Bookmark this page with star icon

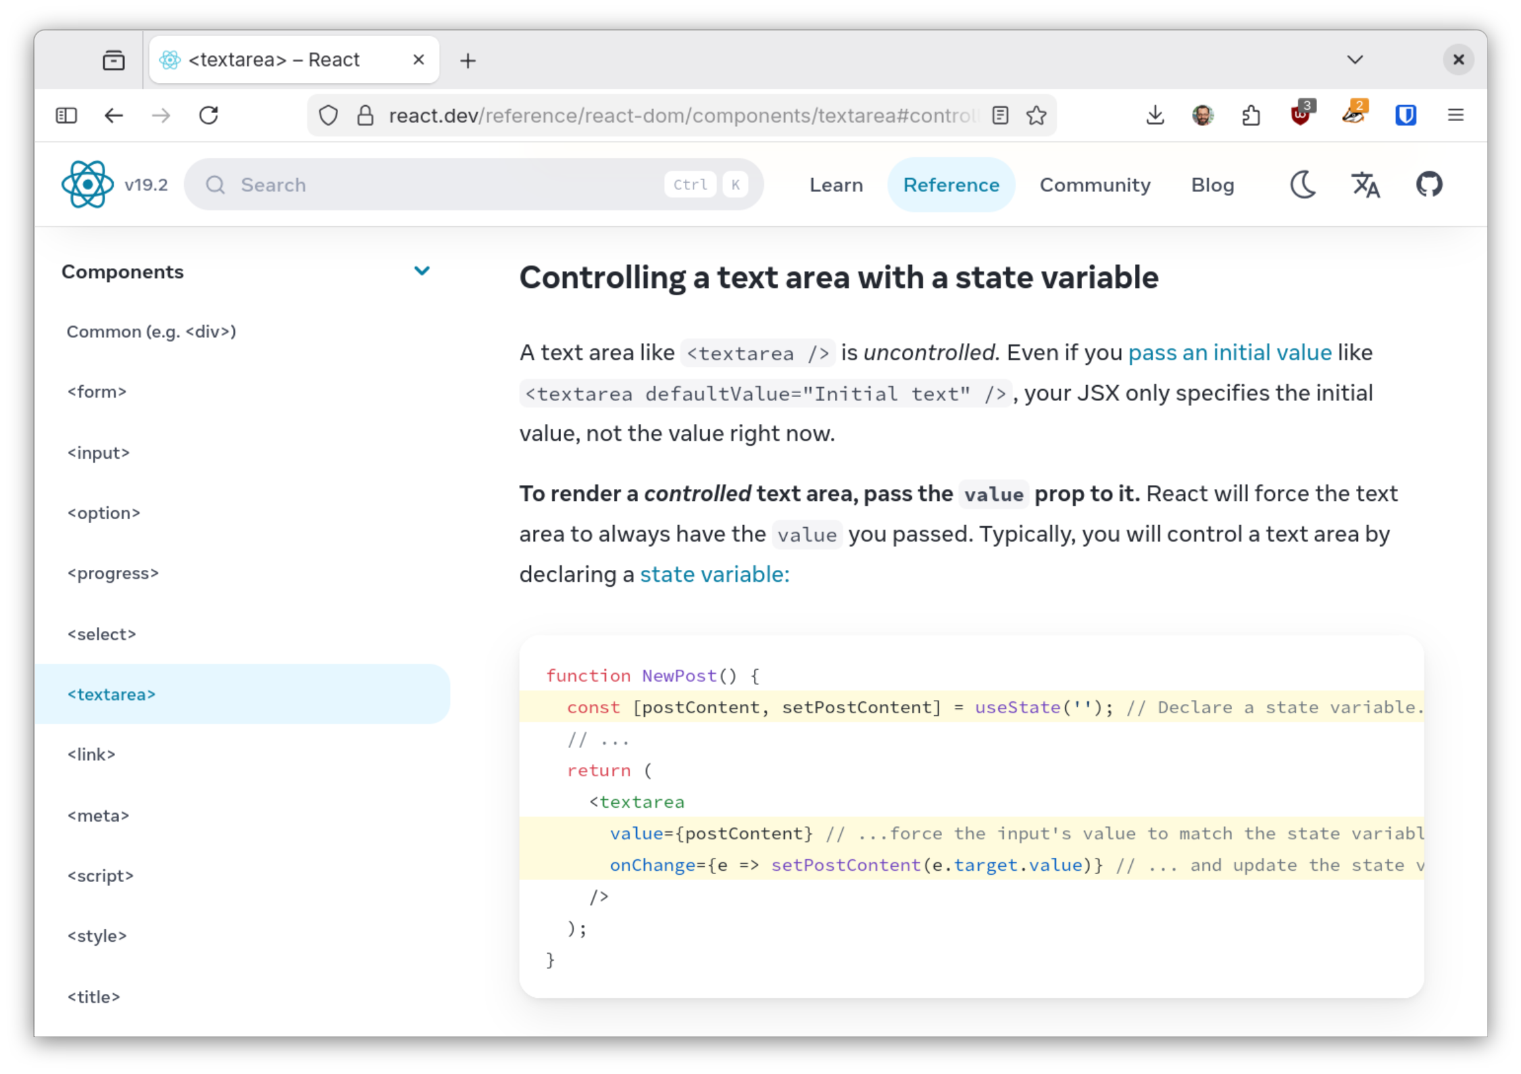click(x=1036, y=116)
